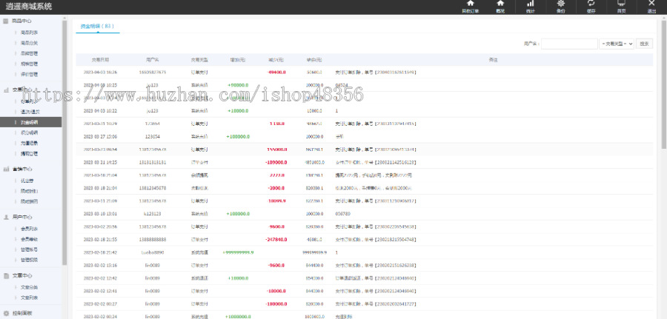The width and height of the screenshot is (667, 319).
Task: Open the 概况 overview house icon
Action: [x=500, y=3]
